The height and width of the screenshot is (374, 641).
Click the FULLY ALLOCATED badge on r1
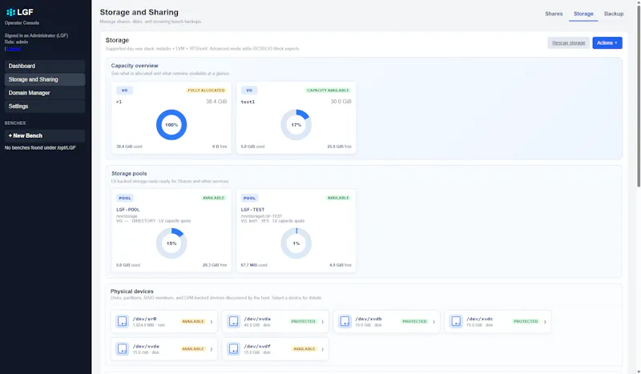(206, 90)
